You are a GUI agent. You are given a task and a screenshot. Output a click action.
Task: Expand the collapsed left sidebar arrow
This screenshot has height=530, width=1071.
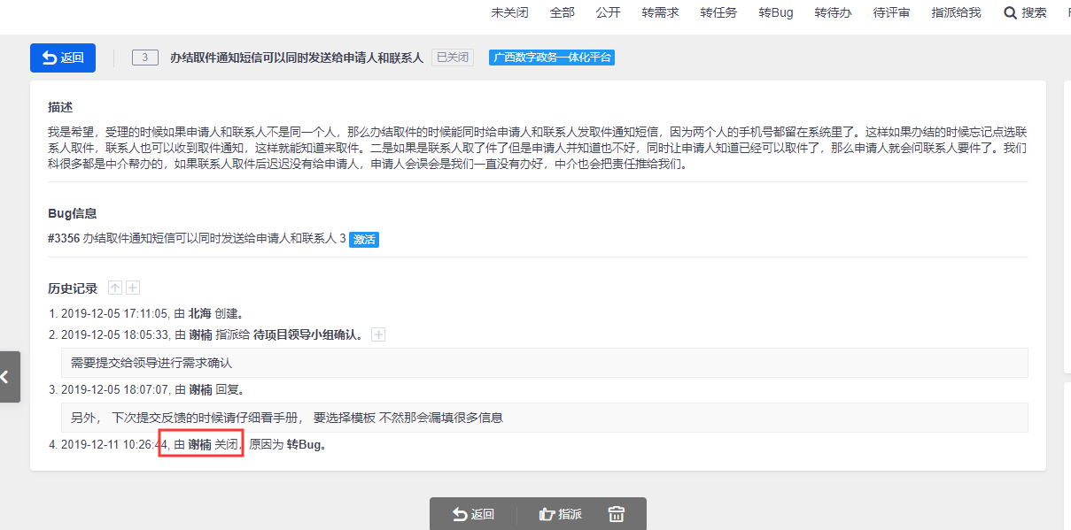pyautogui.click(x=8, y=377)
